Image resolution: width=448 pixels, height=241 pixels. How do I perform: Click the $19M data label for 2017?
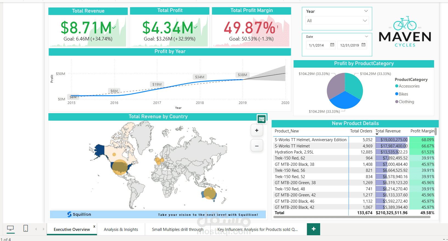157,84
